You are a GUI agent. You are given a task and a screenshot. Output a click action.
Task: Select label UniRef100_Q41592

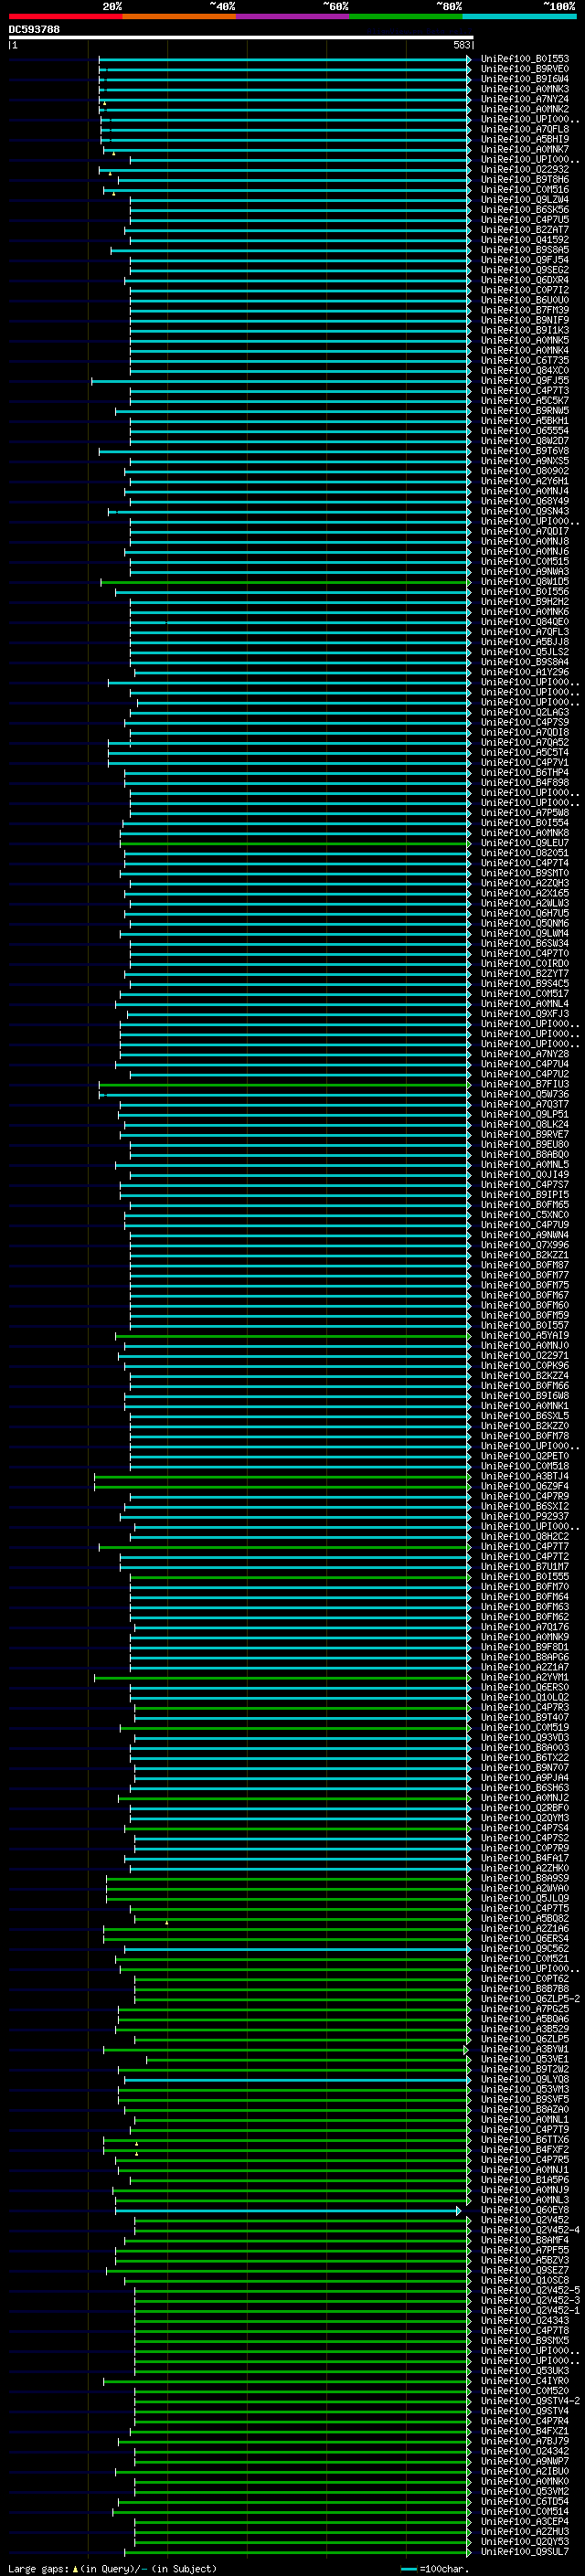(524, 240)
